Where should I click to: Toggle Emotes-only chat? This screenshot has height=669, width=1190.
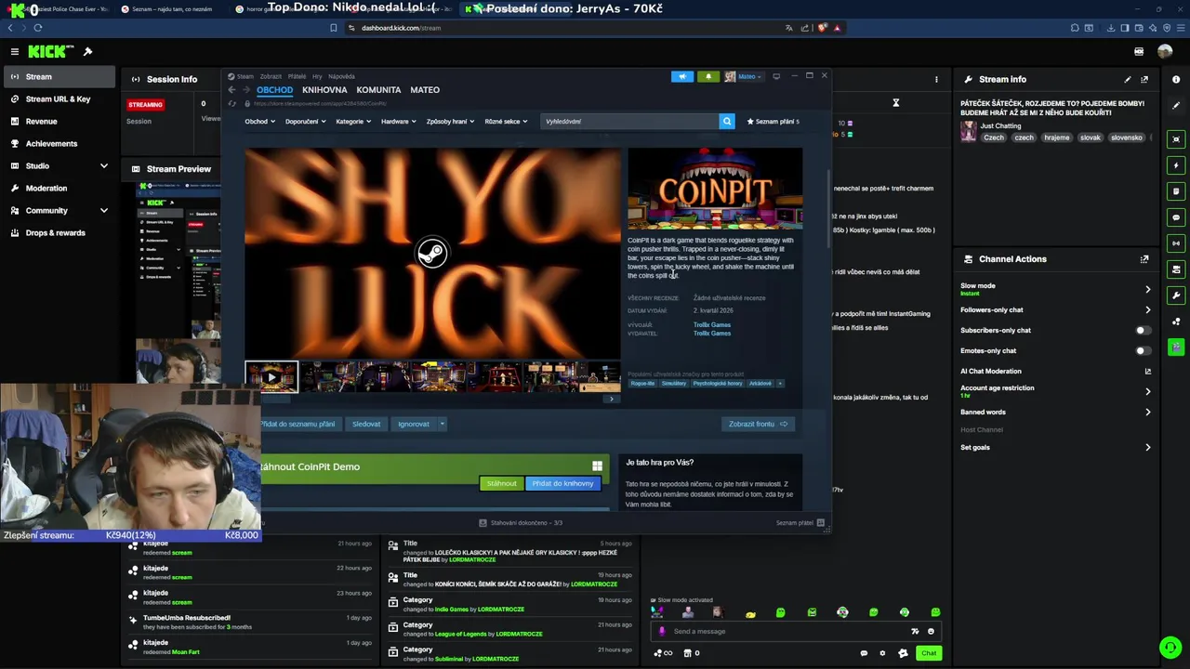click(1144, 350)
